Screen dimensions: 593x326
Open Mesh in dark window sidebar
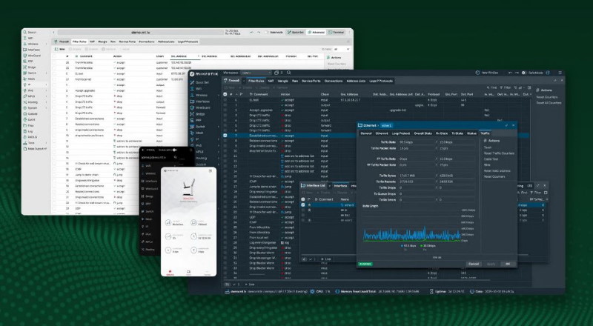point(197,133)
